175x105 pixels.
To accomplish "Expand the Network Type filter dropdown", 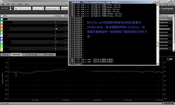I will (52, 8).
